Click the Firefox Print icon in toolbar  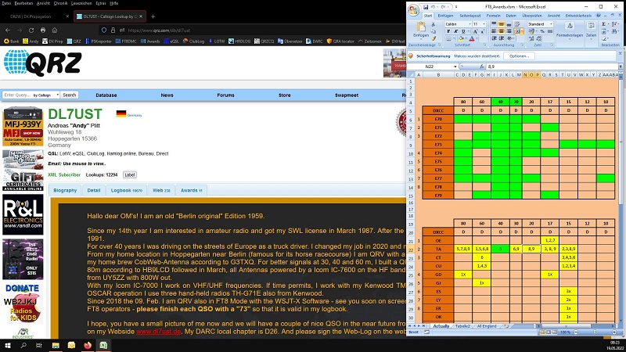[43, 30]
